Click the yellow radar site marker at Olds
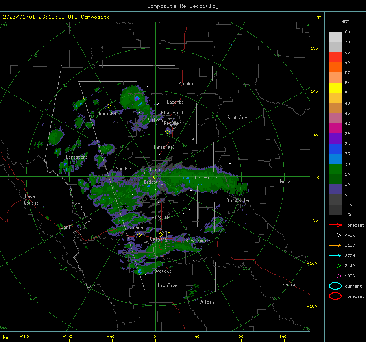This screenshot has height=342, width=366. pyautogui.click(x=155, y=177)
